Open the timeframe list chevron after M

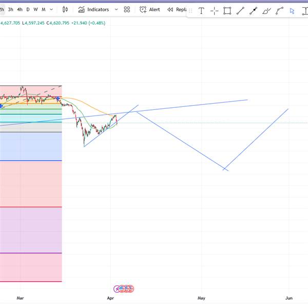51,9
